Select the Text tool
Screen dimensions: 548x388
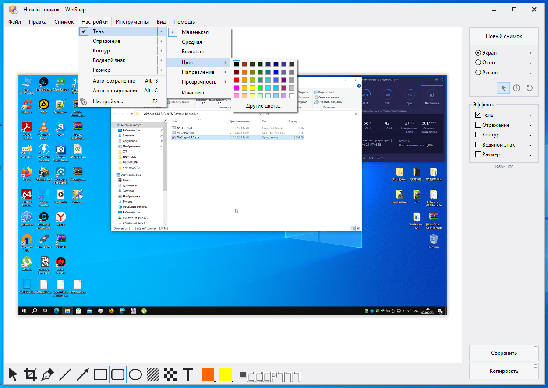click(x=188, y=374)
